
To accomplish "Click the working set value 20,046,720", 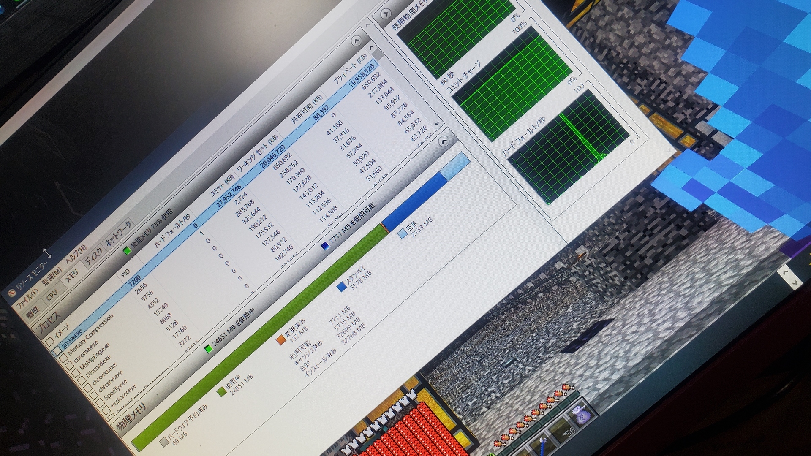I will coord(272,156).
